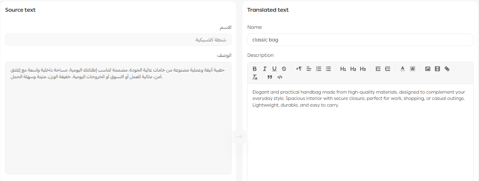Toggle bold formatting in description editor
Viewport: 479px width, 181px height.
coord(255,69)
